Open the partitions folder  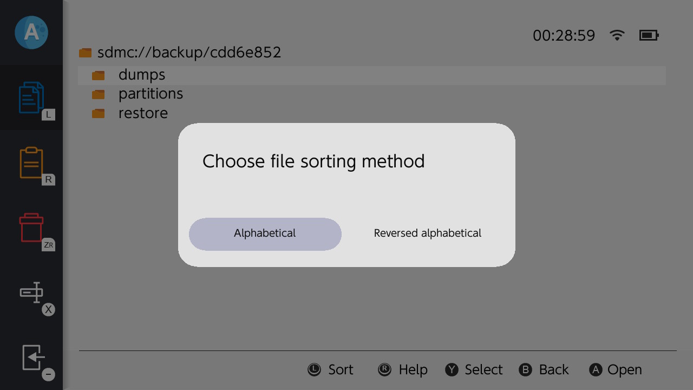(x=151, y=94)
